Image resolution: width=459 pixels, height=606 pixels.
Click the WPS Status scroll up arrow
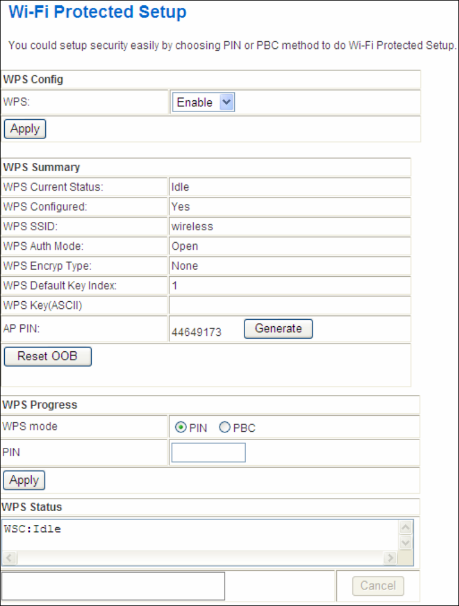coord(406,527)
